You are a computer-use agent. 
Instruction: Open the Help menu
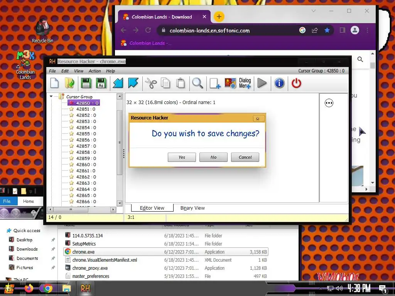[x=110, y=71]
